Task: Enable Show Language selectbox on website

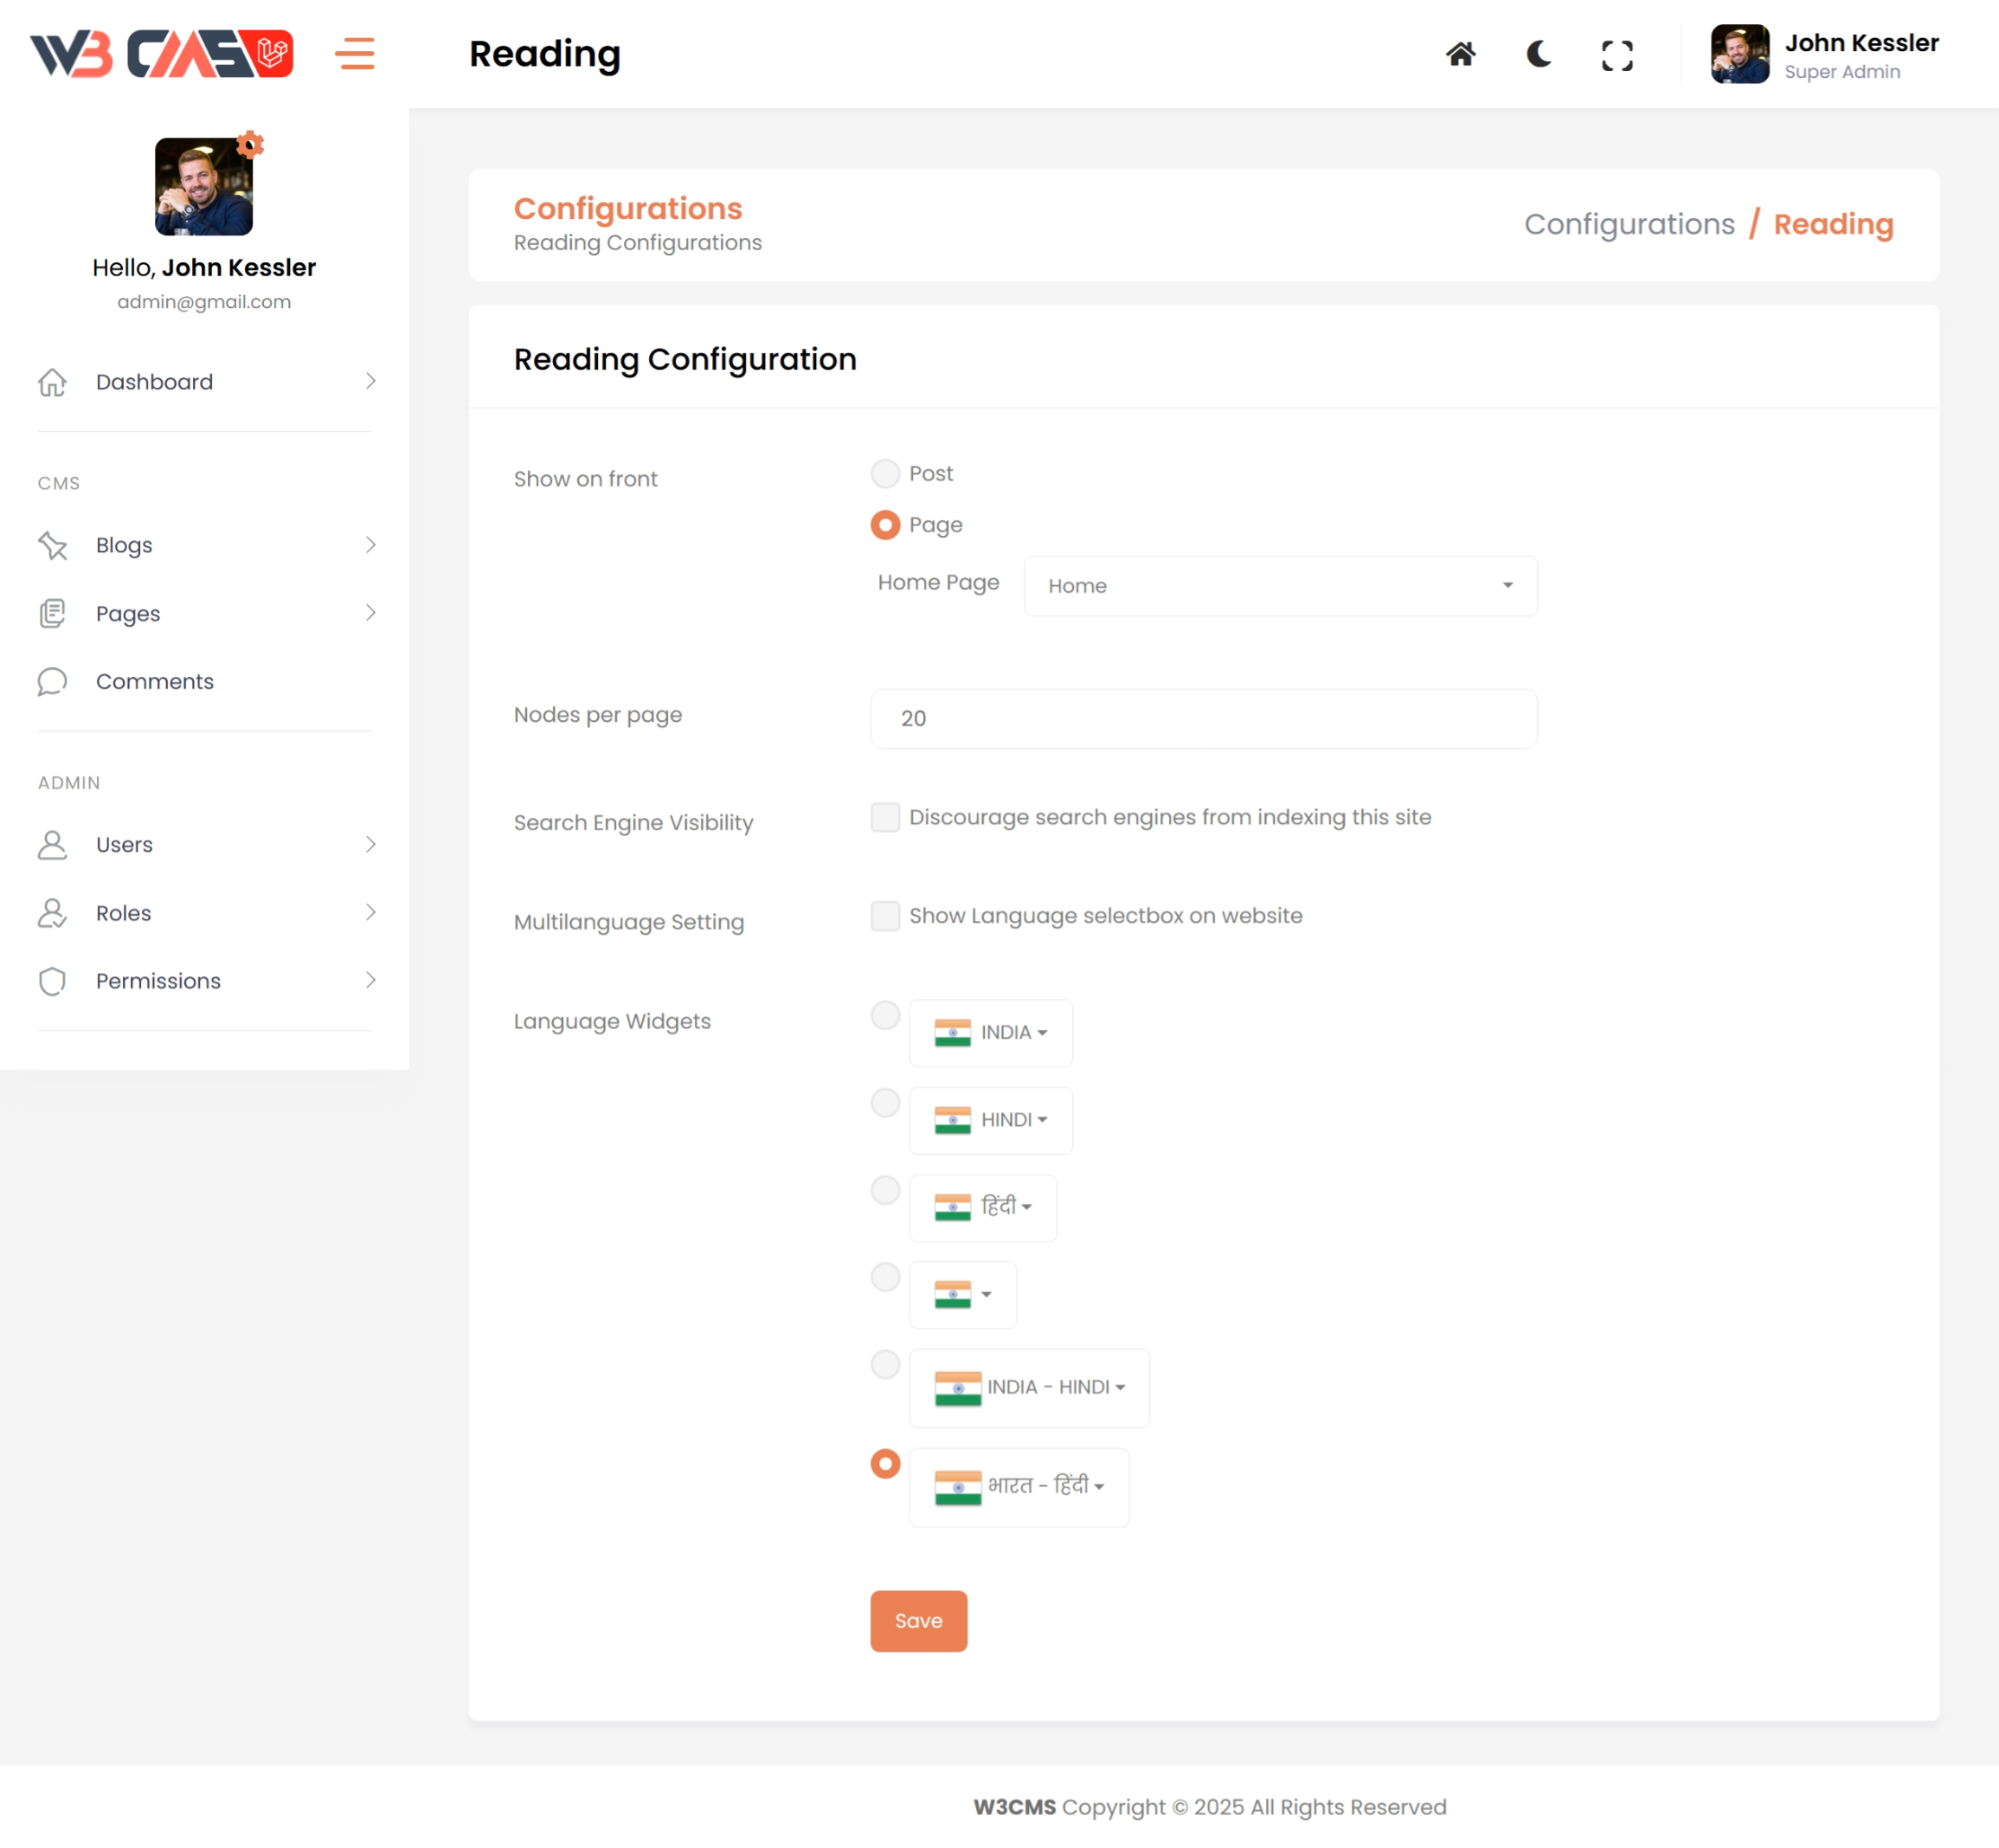Action: [x=884, y=916]
